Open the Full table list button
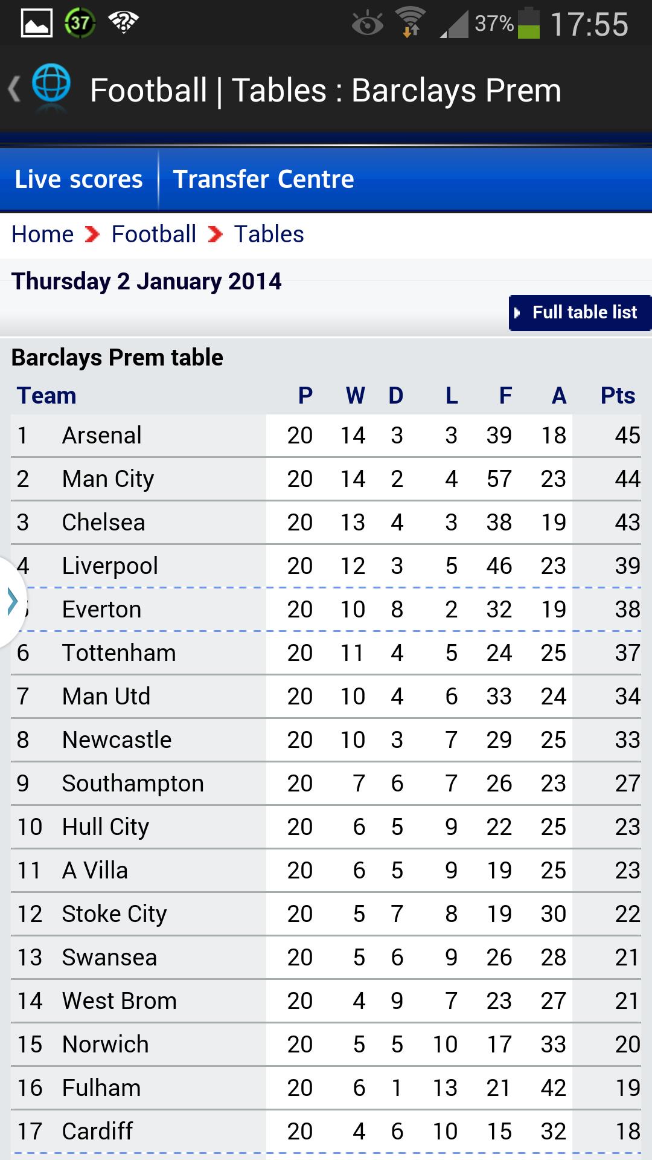 pos(580,312)
